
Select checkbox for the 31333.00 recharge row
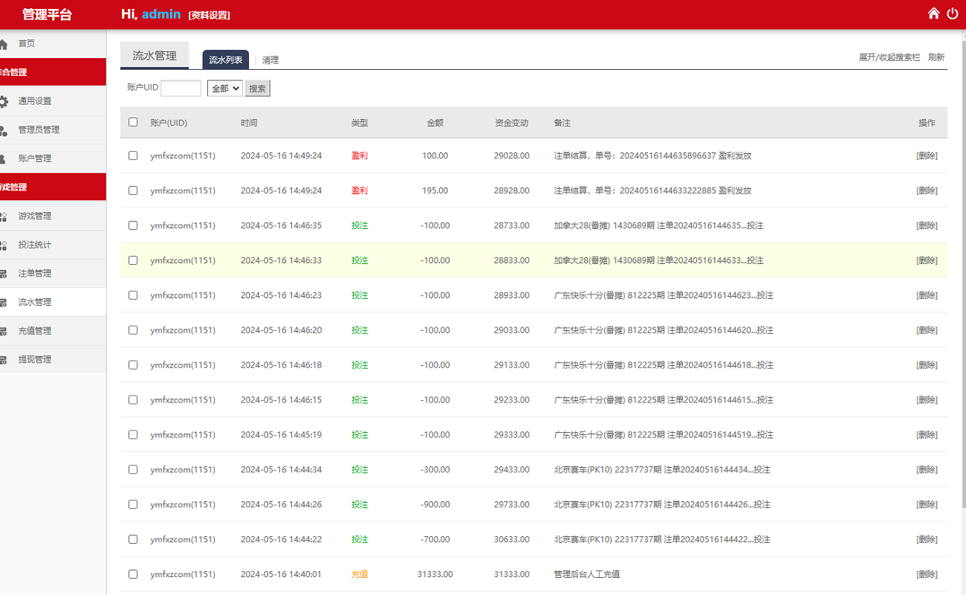pyautogui.click(x=133, y=574)
